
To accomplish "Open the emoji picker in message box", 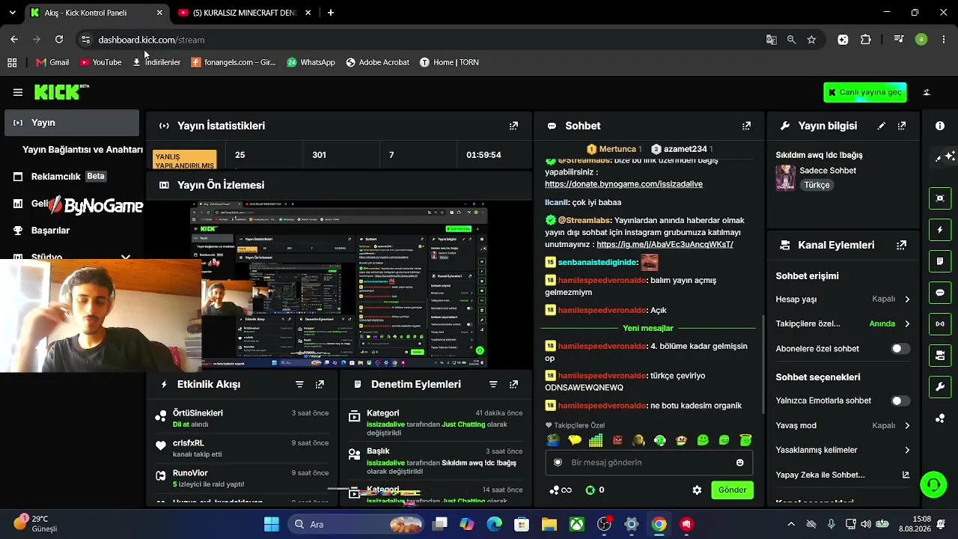I will tap(740, 463).
